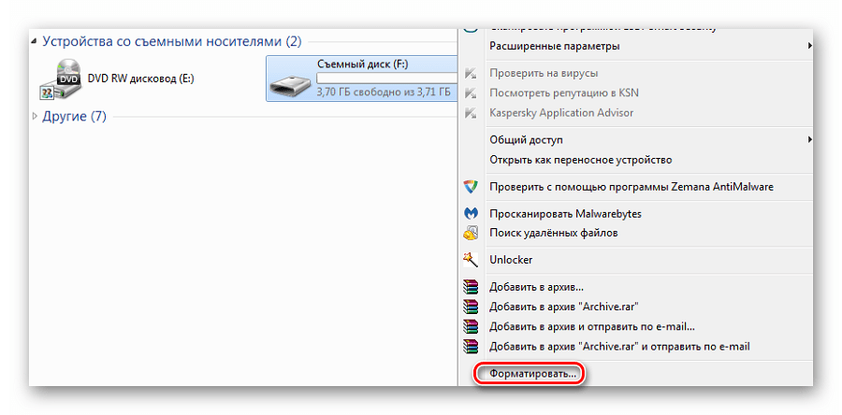
Task: Select Проверить на вирусы menu entry
Action: click(x=544, y=73)
